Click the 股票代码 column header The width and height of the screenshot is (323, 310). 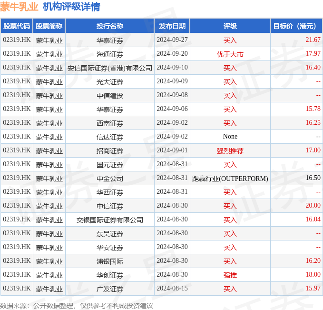[x=17, y=26]
